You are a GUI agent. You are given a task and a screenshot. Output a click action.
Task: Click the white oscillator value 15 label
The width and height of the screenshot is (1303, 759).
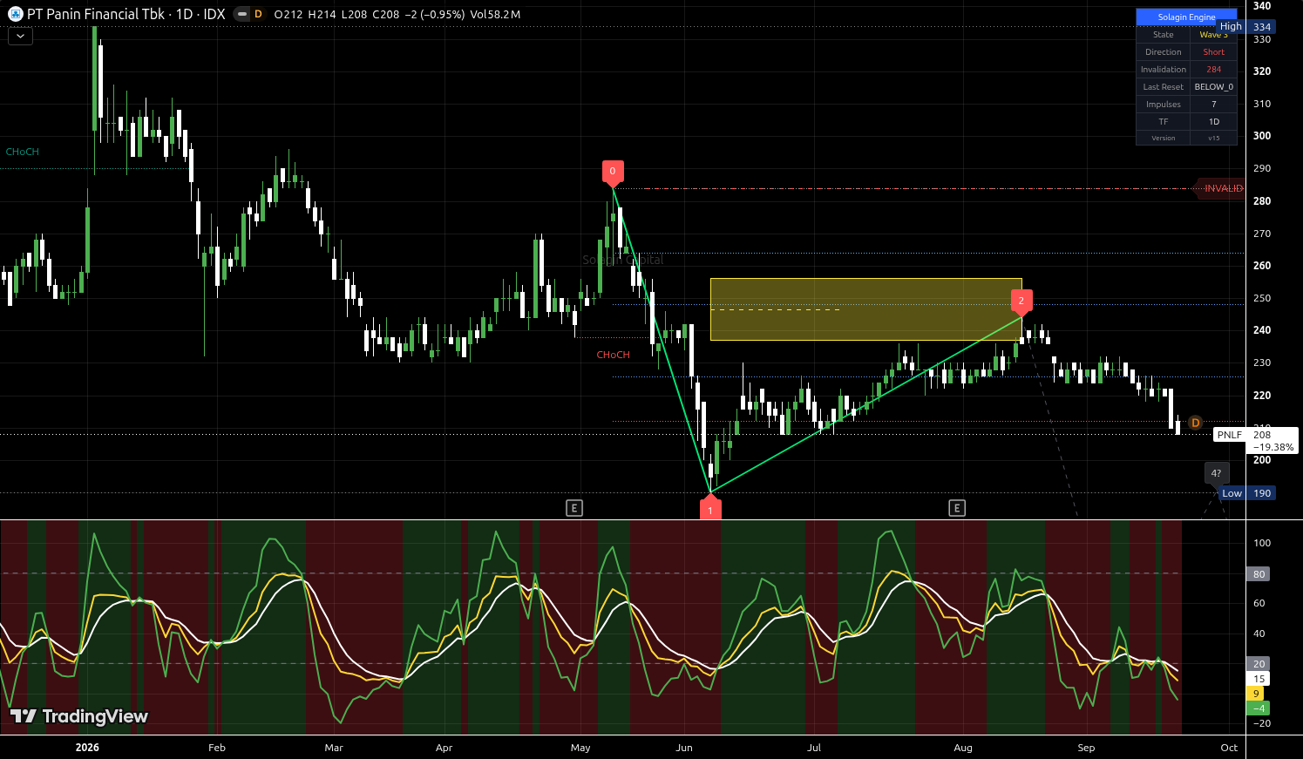point(1259,679)
